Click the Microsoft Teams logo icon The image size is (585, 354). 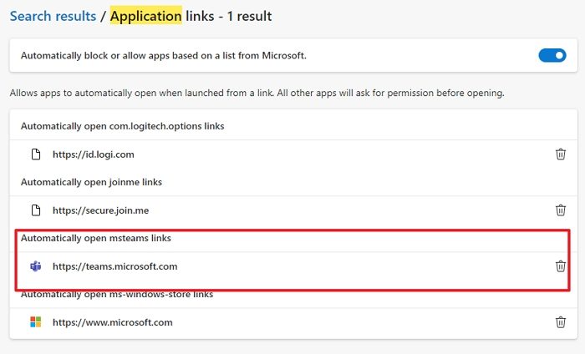click(x=35, y=266)
